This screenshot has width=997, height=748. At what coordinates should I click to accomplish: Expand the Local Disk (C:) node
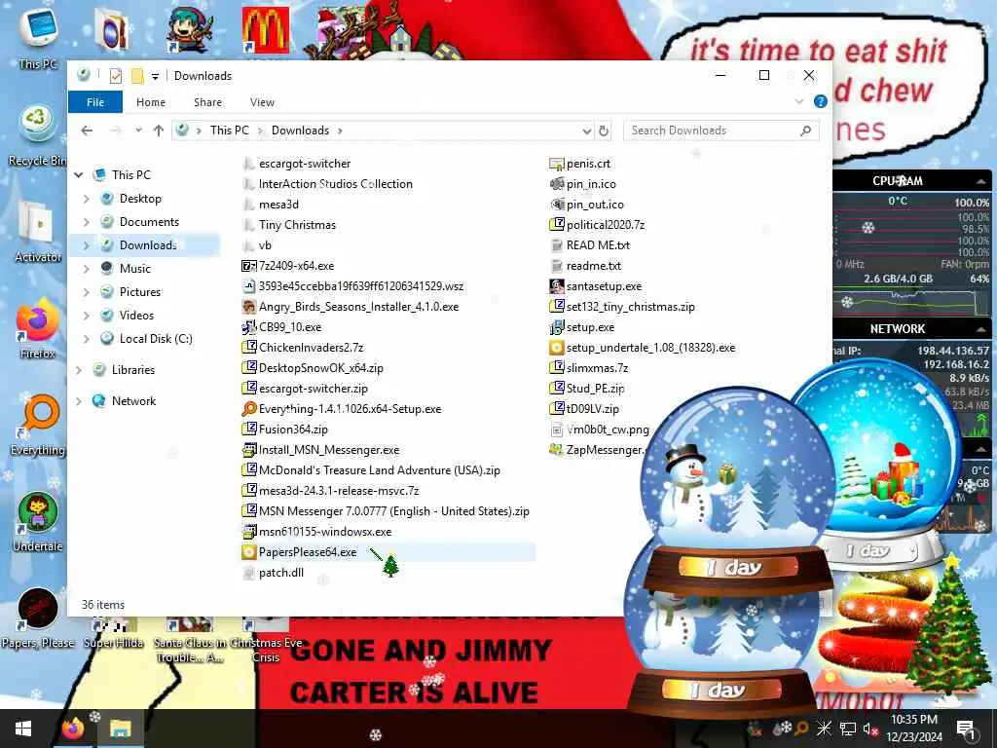click(87, 339)
